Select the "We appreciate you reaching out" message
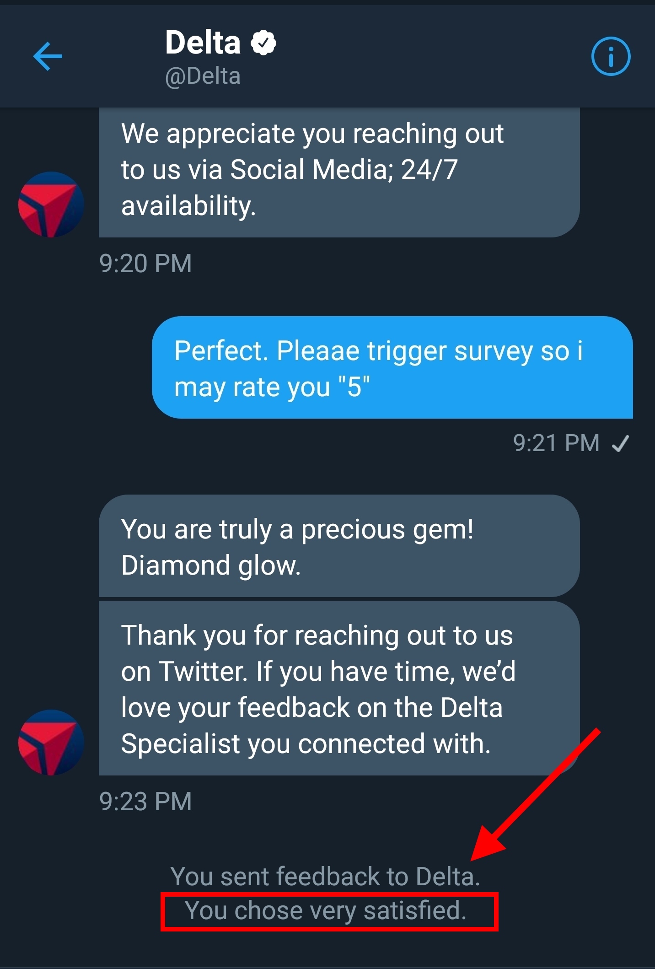Image resolution: width=655 pixels, height=969 pixels. tap(338, 170)
